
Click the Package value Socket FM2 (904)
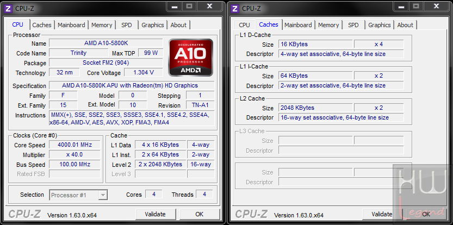tap(106, 62)
